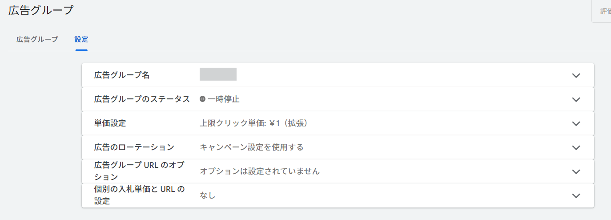Click the 上限クリック単価: ¥1（拡張） value
The image size is (611, 220).
[254, 123]
